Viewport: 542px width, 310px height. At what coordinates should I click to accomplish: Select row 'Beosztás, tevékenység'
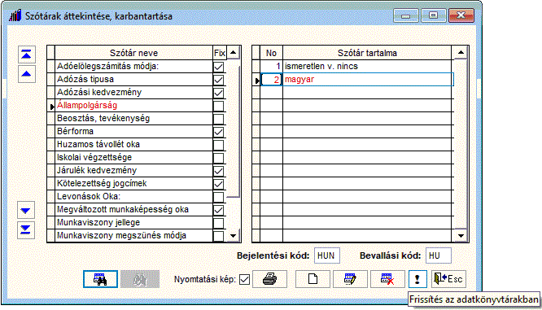click(133, 118)
